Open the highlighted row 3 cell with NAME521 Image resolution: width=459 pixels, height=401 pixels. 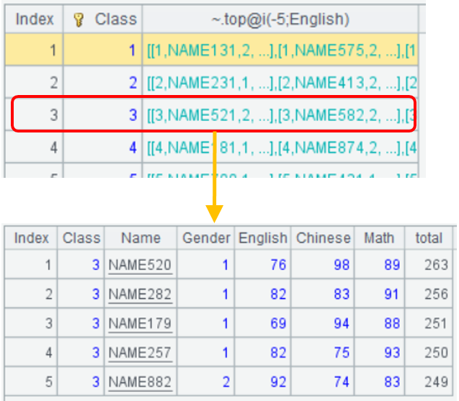281,115
